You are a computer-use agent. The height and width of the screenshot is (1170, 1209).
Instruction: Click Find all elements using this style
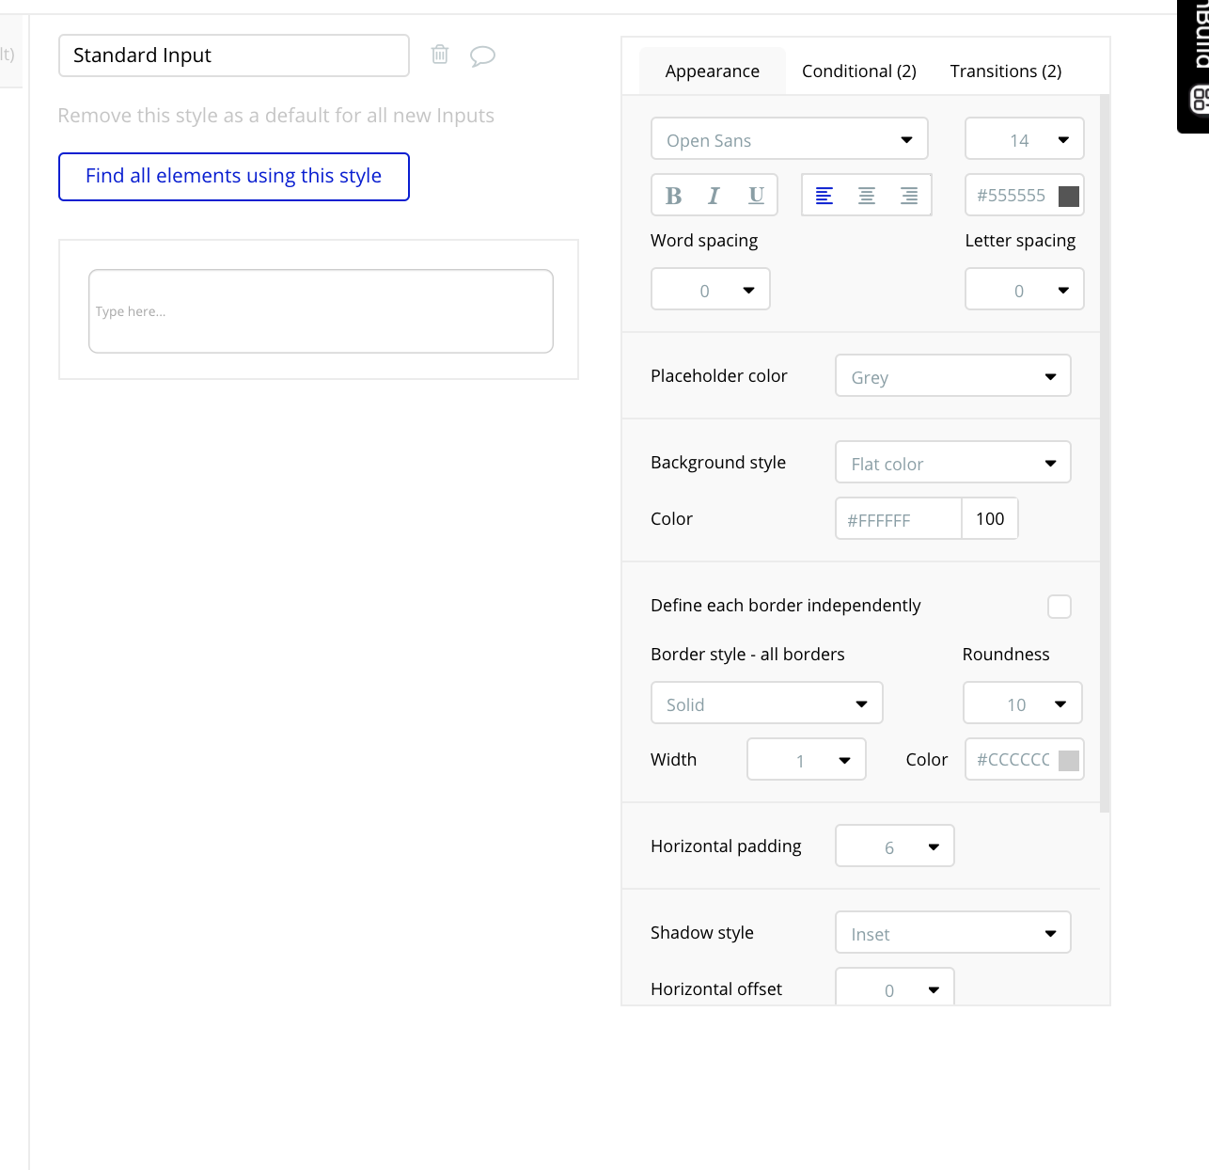pyautogui.click(x=233, y=177)
